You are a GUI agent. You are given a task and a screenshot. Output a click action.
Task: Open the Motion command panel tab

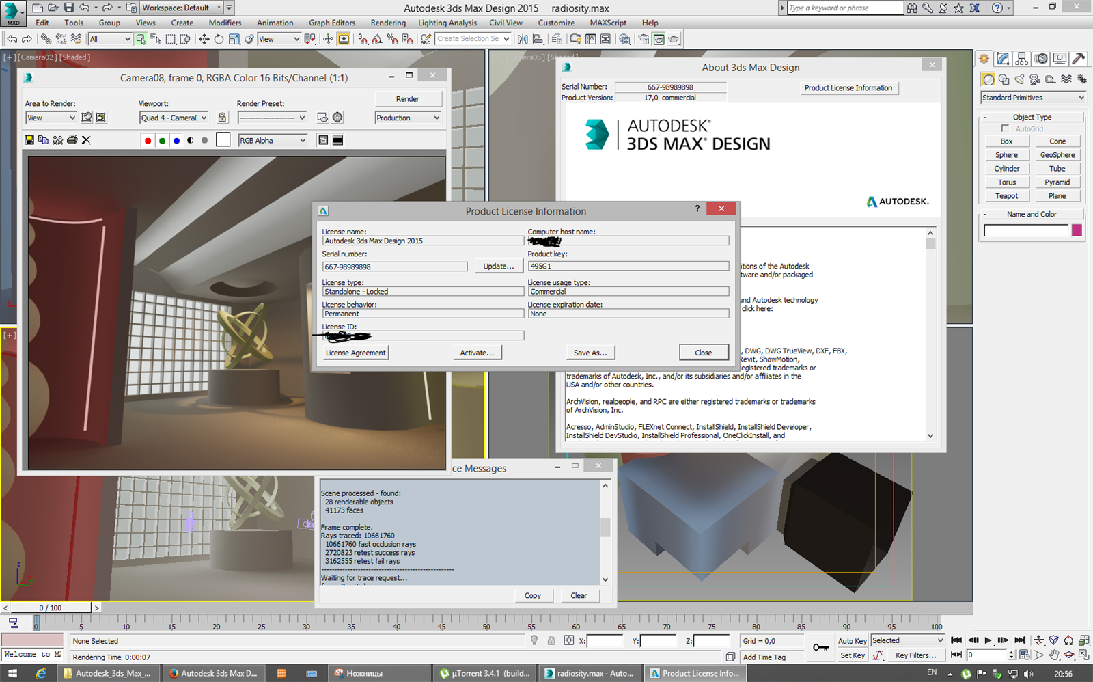(x=1041, y=59)
